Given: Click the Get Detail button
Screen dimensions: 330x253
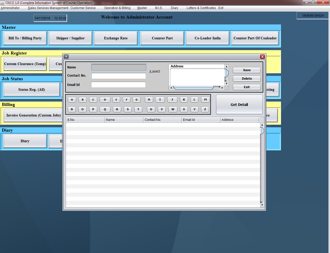Looking at the screenshot, I should [x=239, y=105].
